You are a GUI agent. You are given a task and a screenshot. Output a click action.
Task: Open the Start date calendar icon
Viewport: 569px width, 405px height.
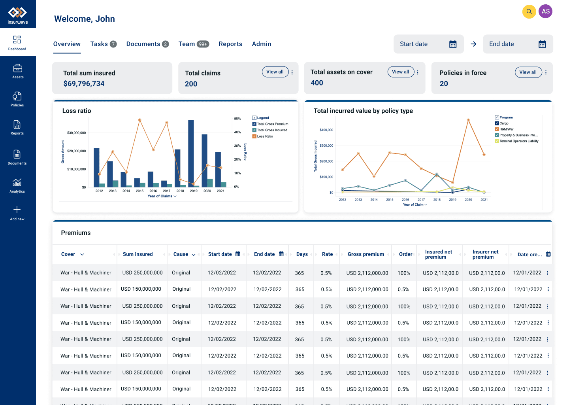point(453,44)
